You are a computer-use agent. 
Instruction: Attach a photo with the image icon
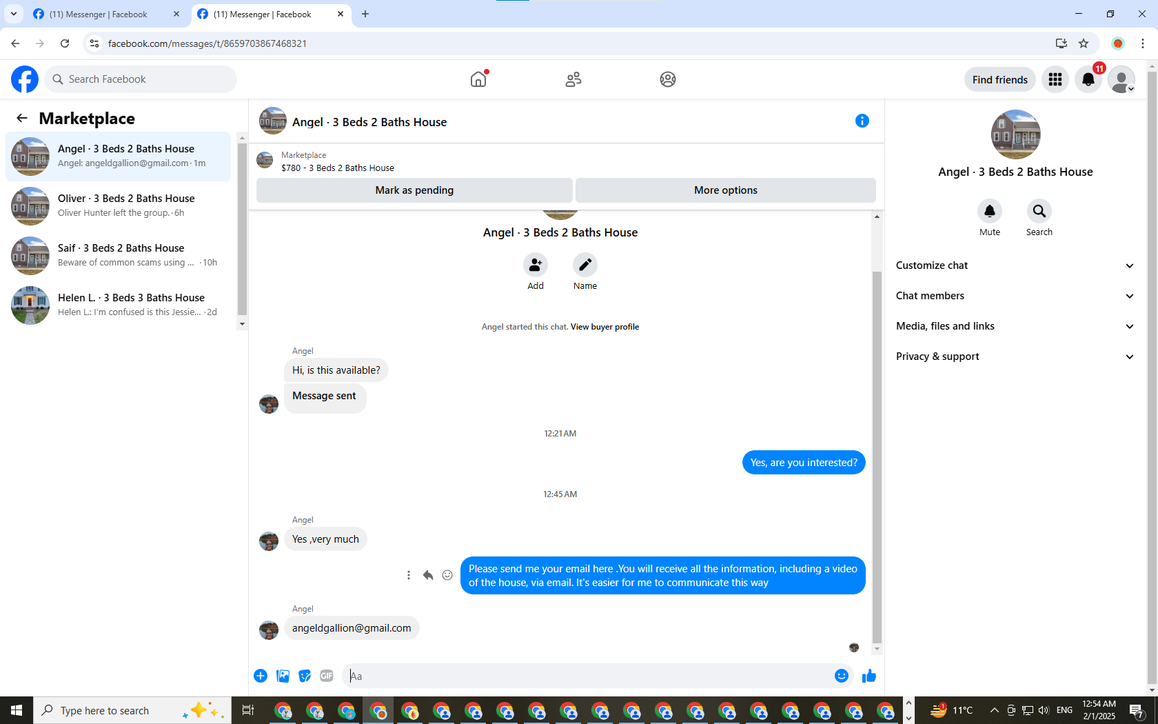(x=283, y=676)
